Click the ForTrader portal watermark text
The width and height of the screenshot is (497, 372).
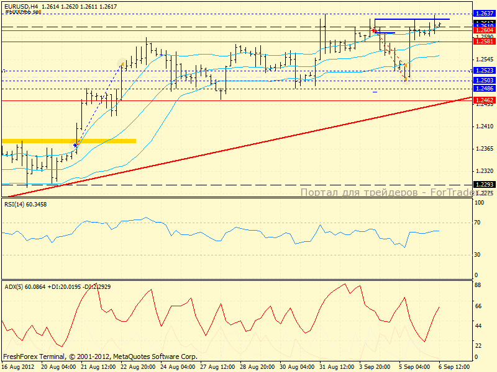pos(385,192)
